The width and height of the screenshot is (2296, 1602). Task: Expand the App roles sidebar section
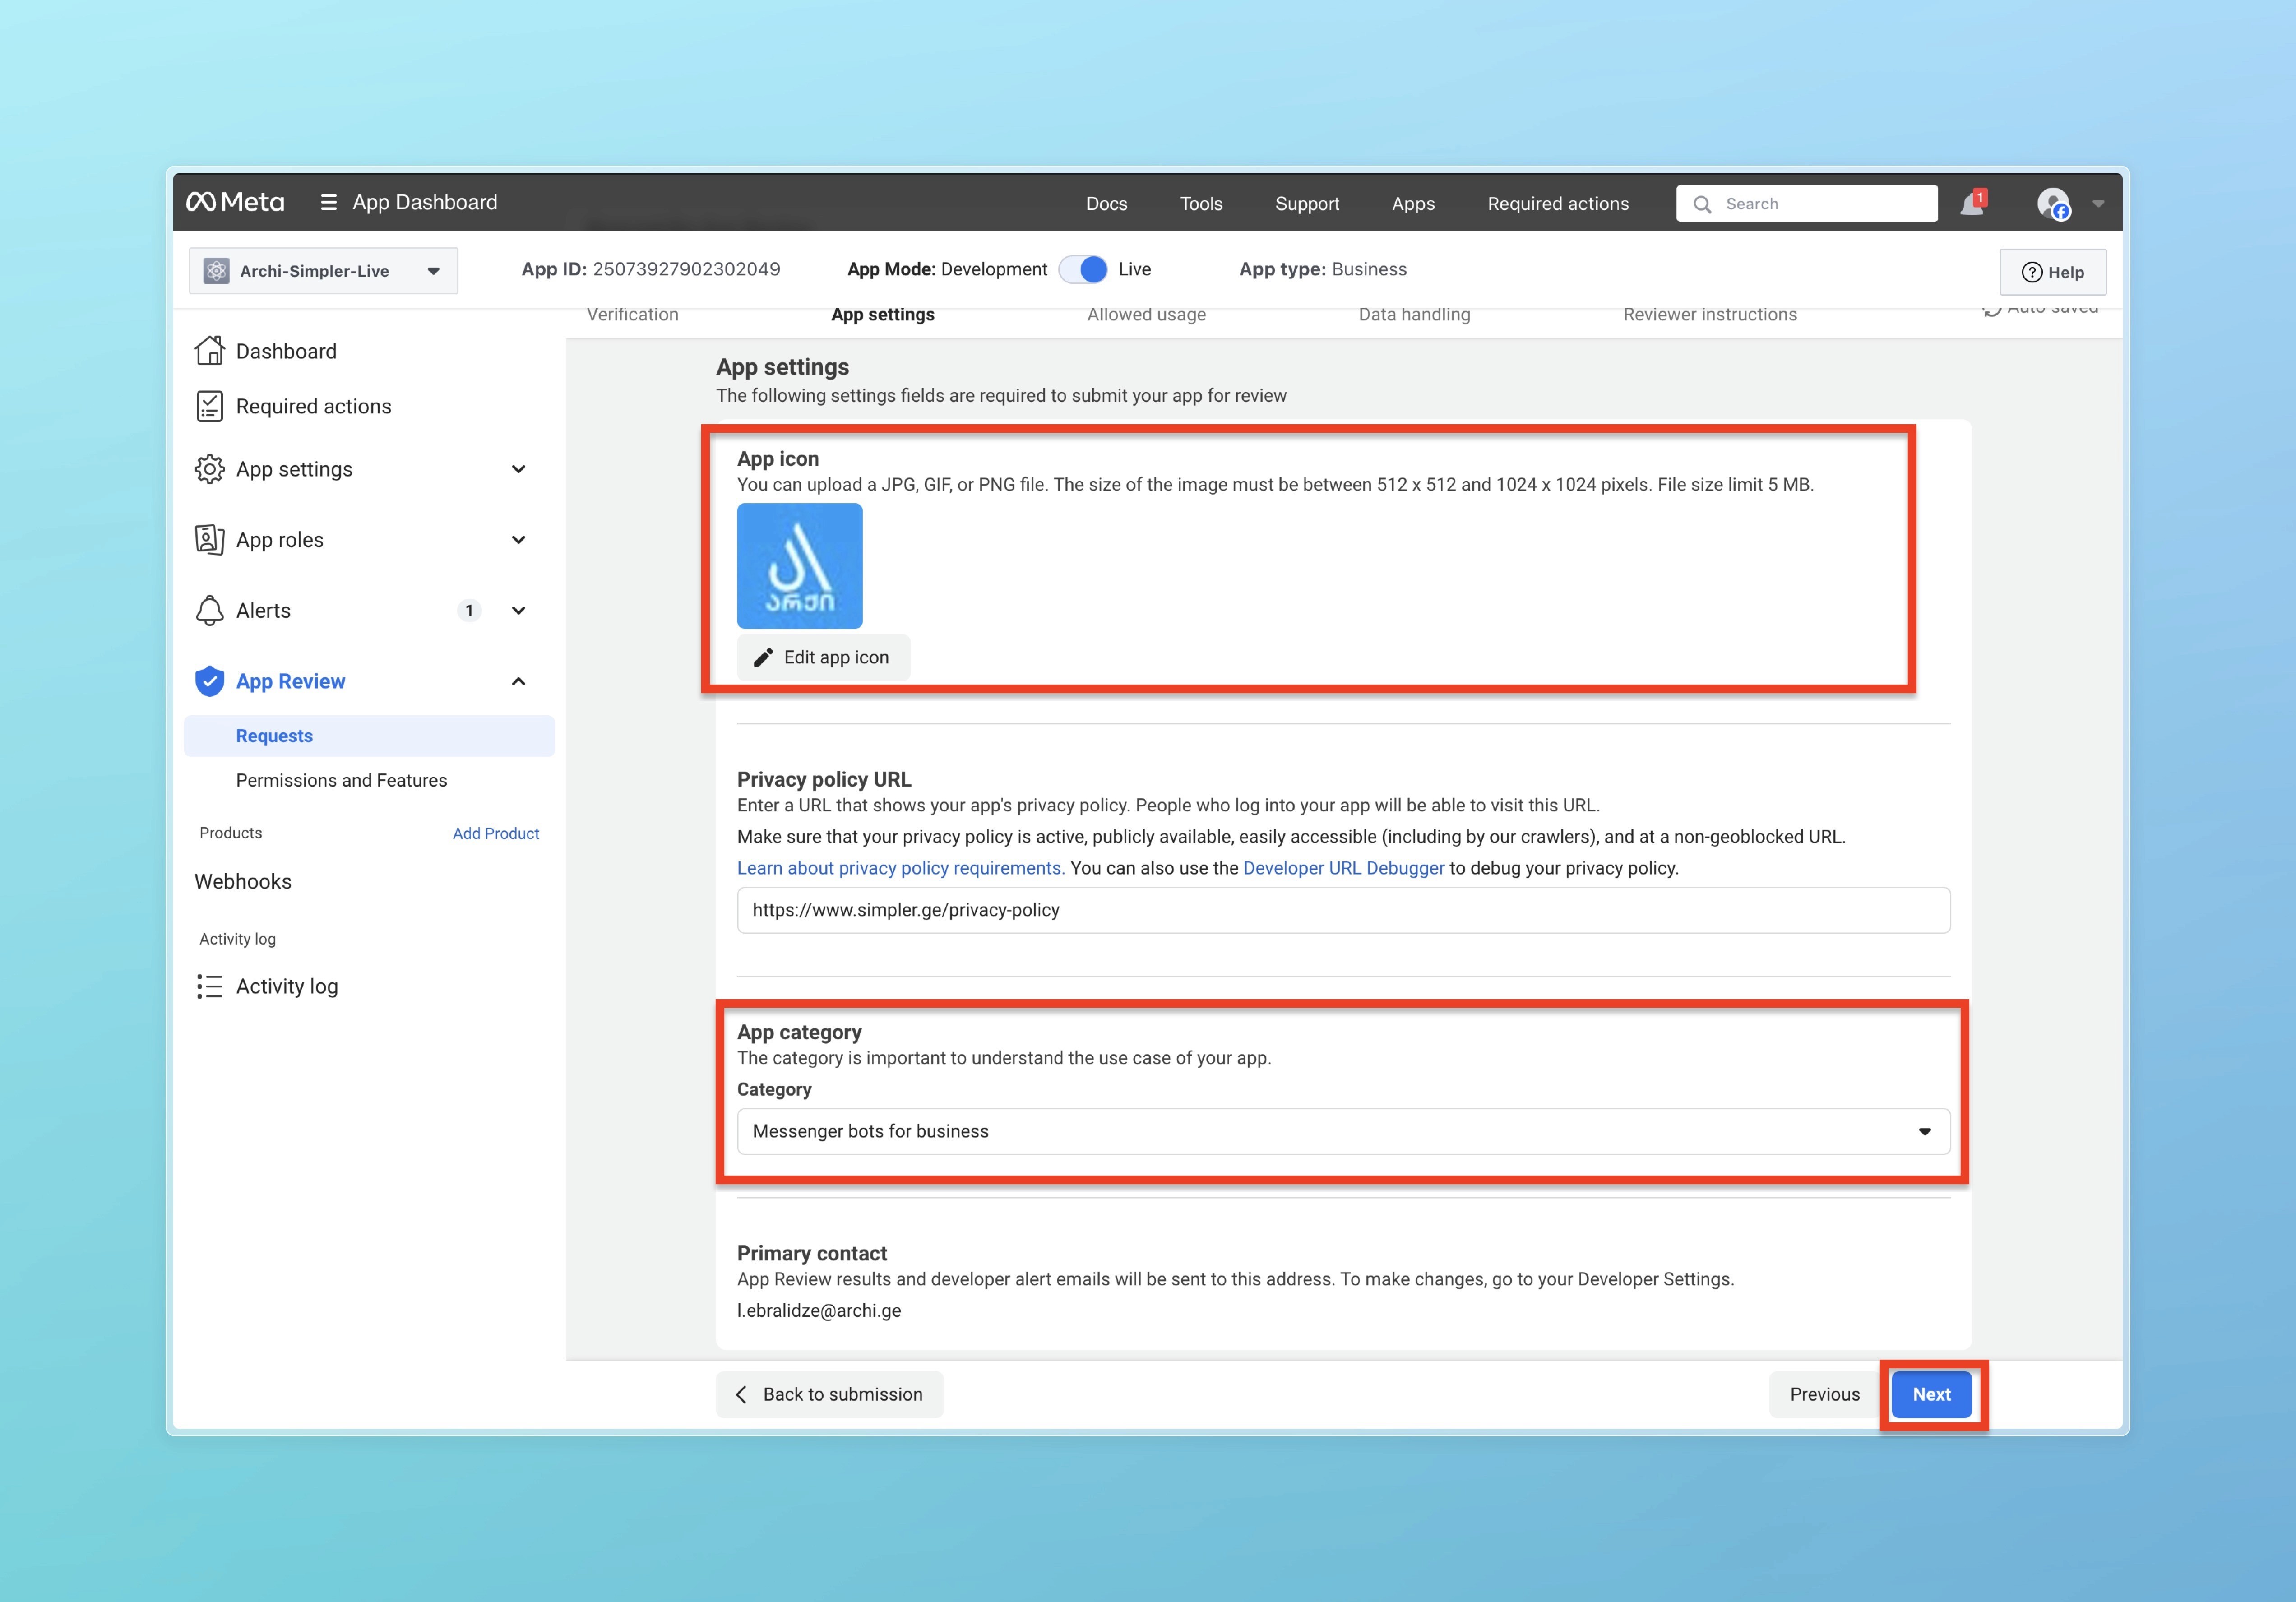coord(518,540)
